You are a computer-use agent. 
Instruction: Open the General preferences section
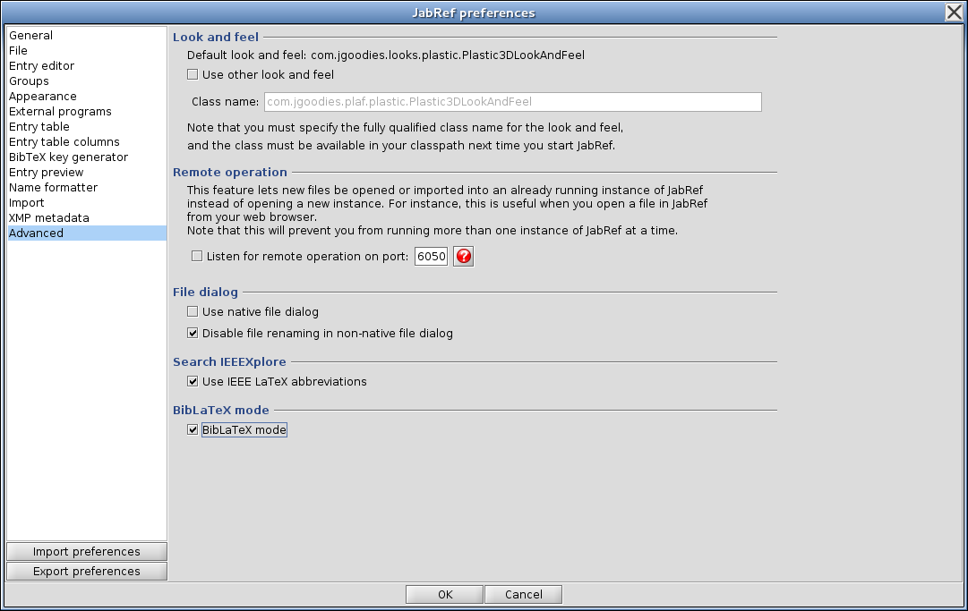[x=31, y=36]
